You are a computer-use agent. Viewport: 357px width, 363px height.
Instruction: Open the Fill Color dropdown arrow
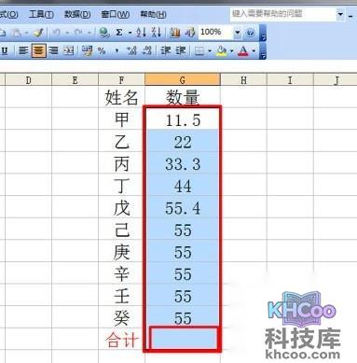(x=232, y=50)
